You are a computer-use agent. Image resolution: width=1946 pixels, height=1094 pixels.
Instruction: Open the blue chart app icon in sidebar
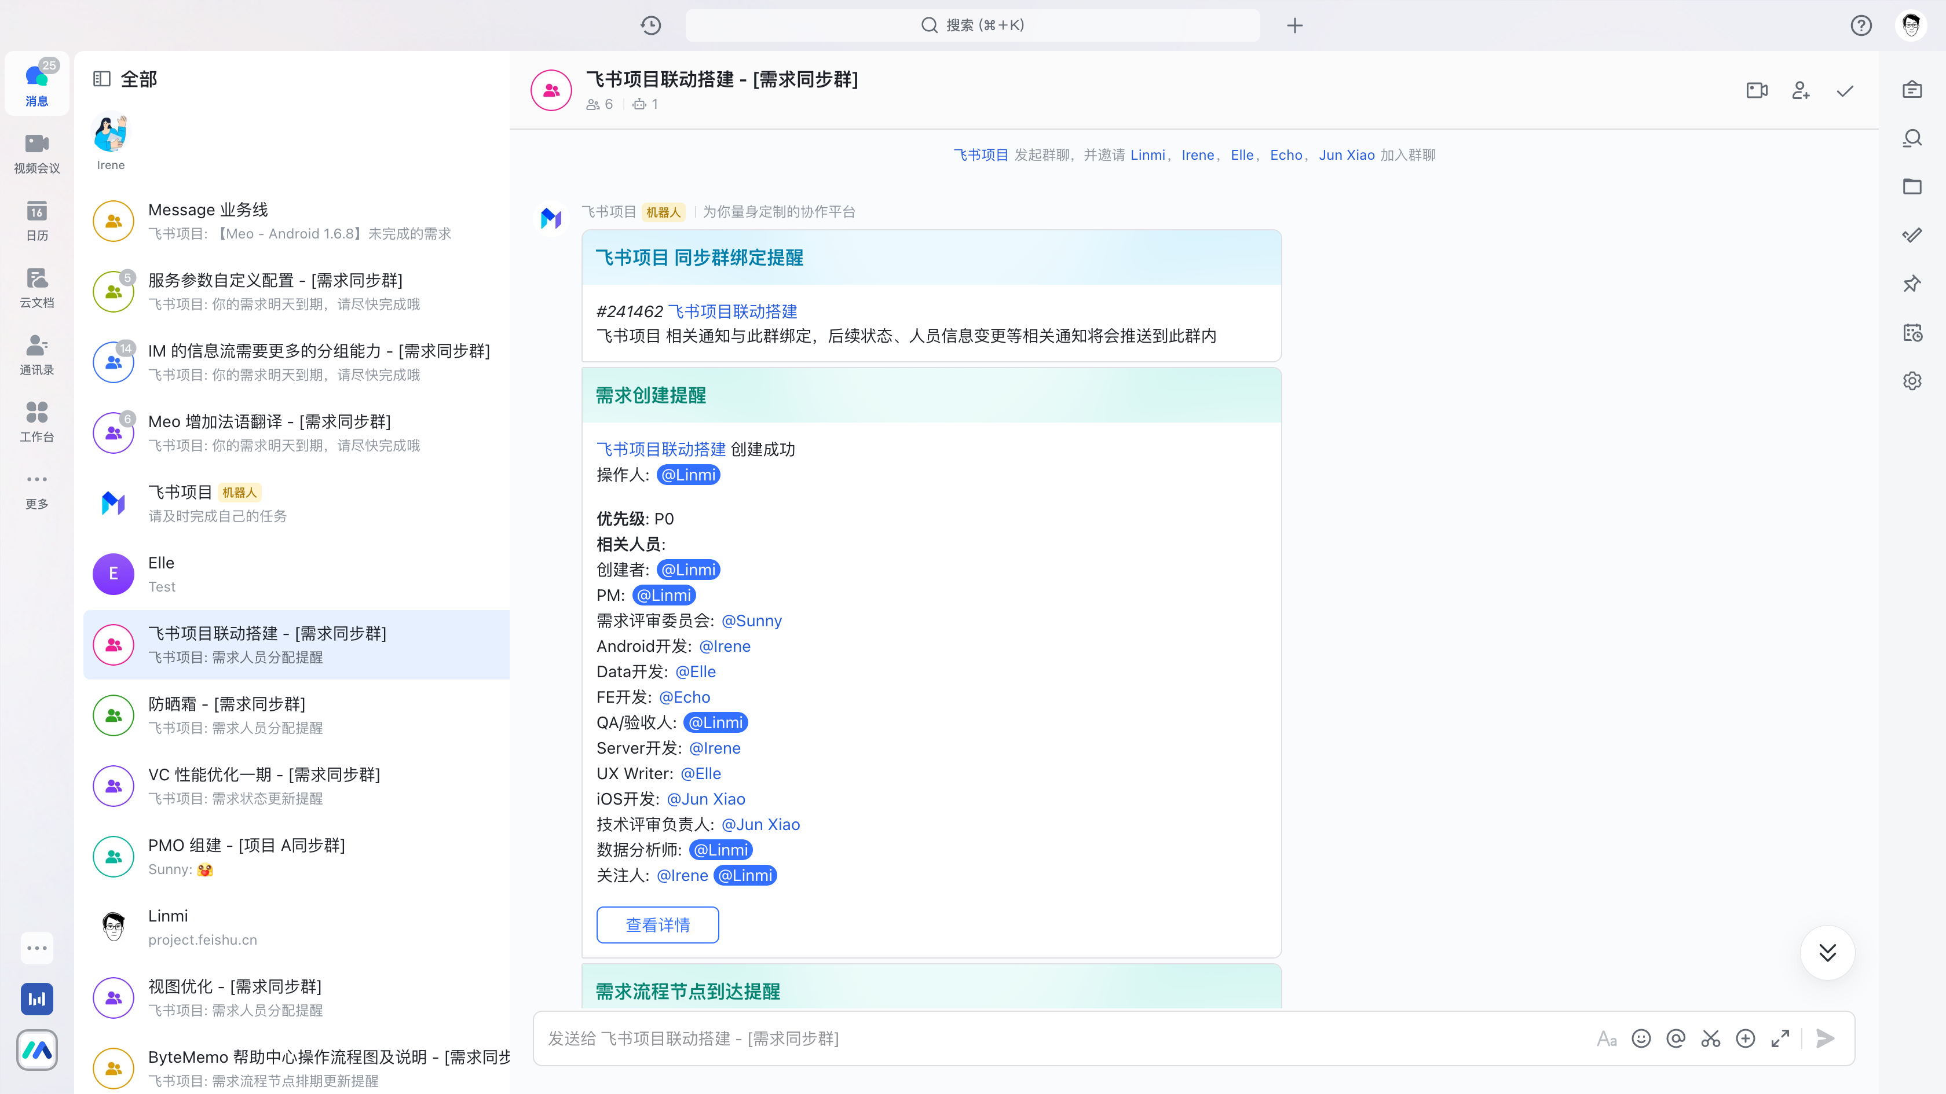click(37, 999)
